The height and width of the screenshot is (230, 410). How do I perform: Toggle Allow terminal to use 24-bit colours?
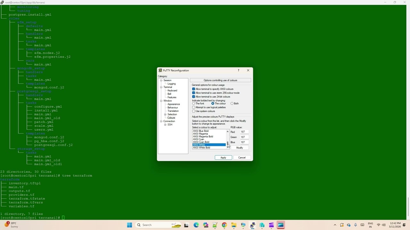pyautogui.click(x=193, y=97)
